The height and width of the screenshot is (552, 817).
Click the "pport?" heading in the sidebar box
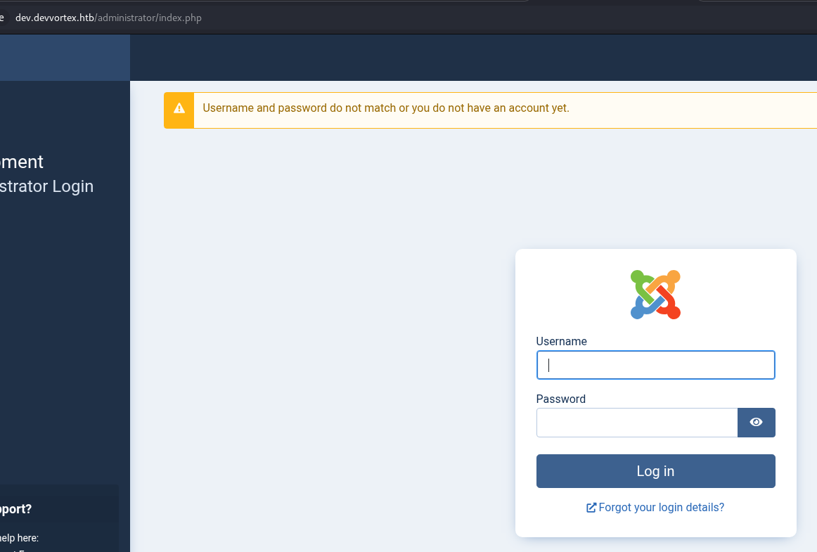(15, 509)
